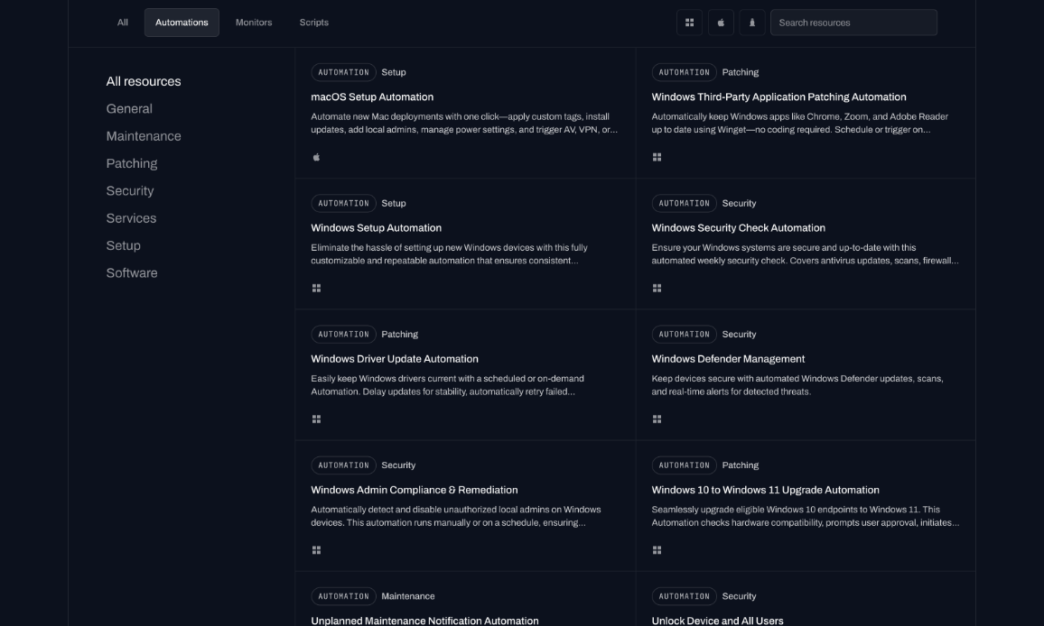
Task: Click description starting 'Ensure your Windows systems'
Action: [x=805, y=254]
